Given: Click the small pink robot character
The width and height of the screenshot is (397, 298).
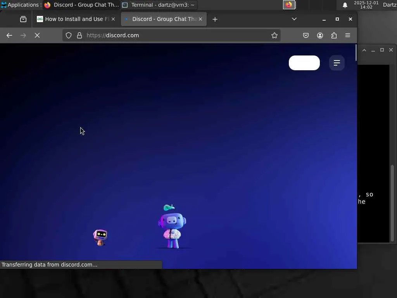Looking at the screenshot, I should click(x=100, y=238).
